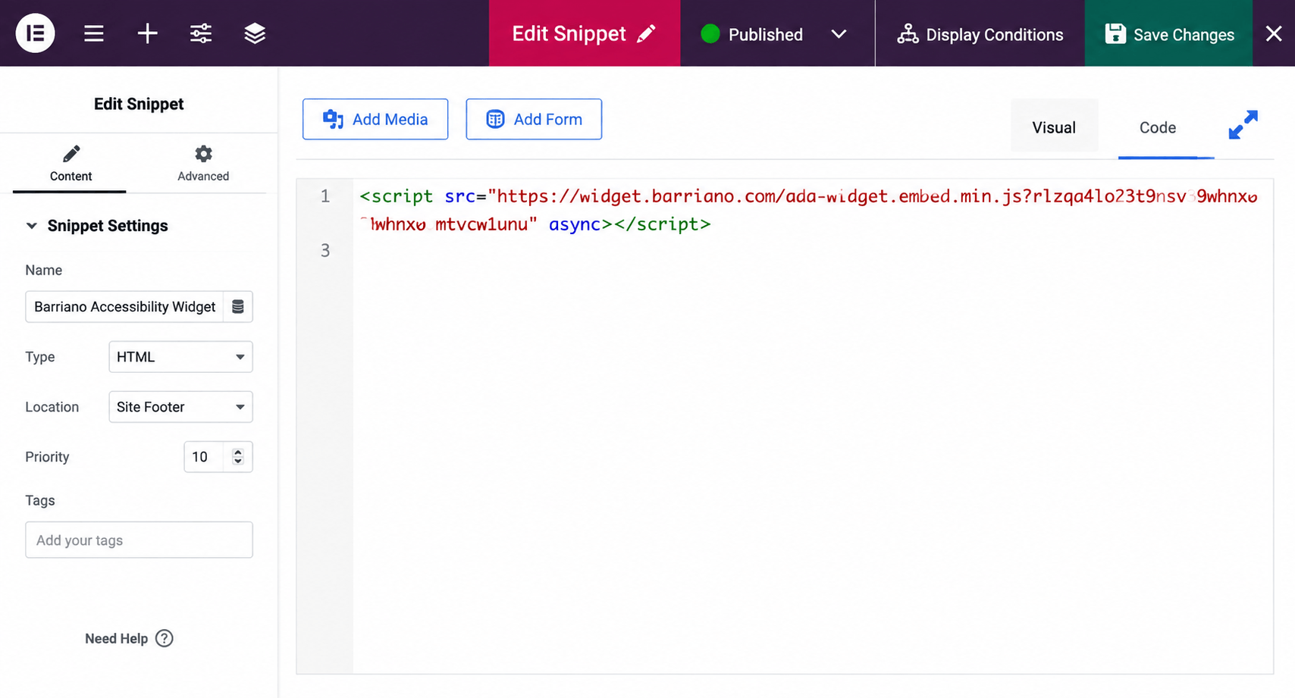Image resolution: width=1295 pixels, height=698 pixels.
Task: Click the async attribute text
Action: [x=575, y=224]
